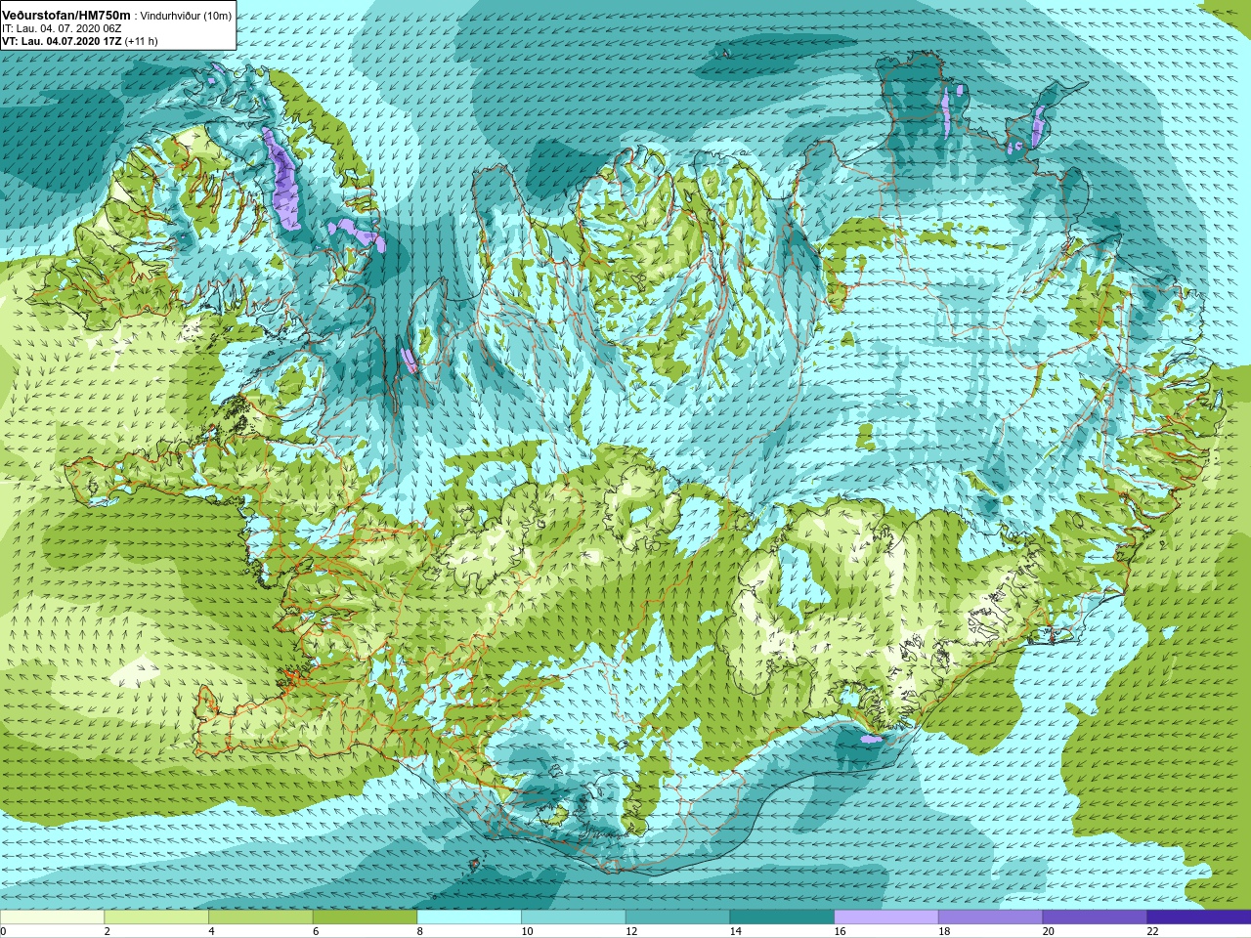Click the 8–10 m/s light cyan legend swatch
1251x938 pixels.
click(469, 917)
